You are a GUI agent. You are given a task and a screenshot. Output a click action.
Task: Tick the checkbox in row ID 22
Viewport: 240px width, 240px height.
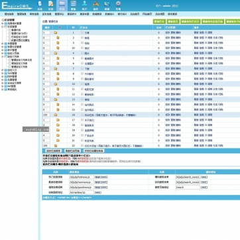pos(82,145)
